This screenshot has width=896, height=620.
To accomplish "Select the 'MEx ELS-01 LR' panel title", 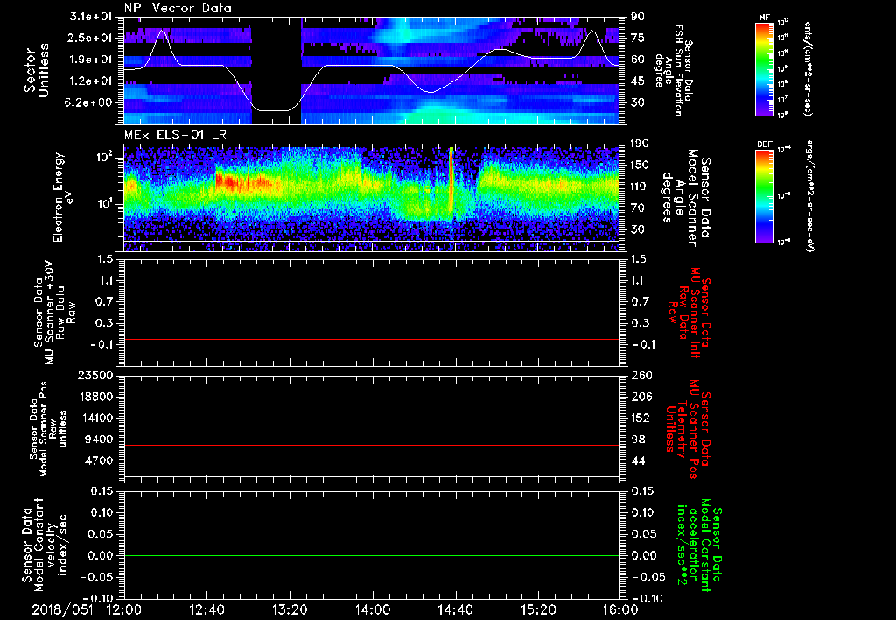I will tap(174, 135).
